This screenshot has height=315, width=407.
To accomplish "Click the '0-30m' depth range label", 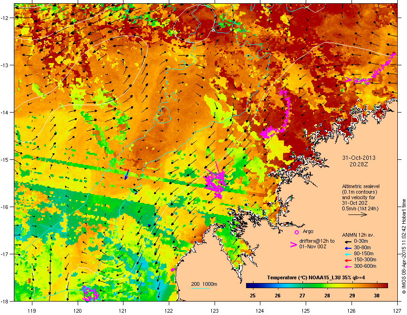I will (361, 241).
